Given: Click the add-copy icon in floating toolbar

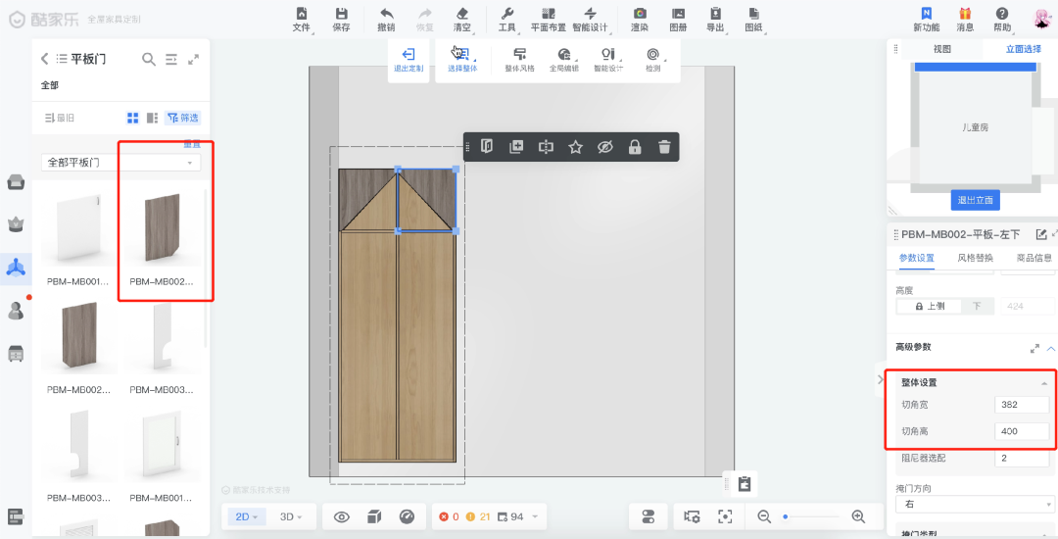Looking at the screenshot, I should pyautogui.click(x=516, y=146).
